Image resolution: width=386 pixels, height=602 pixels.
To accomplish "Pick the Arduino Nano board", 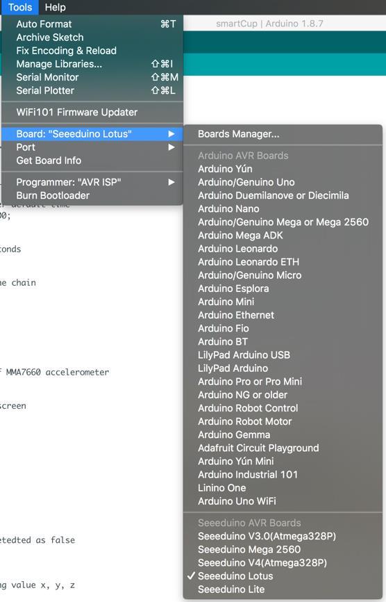I will [283, 209].
